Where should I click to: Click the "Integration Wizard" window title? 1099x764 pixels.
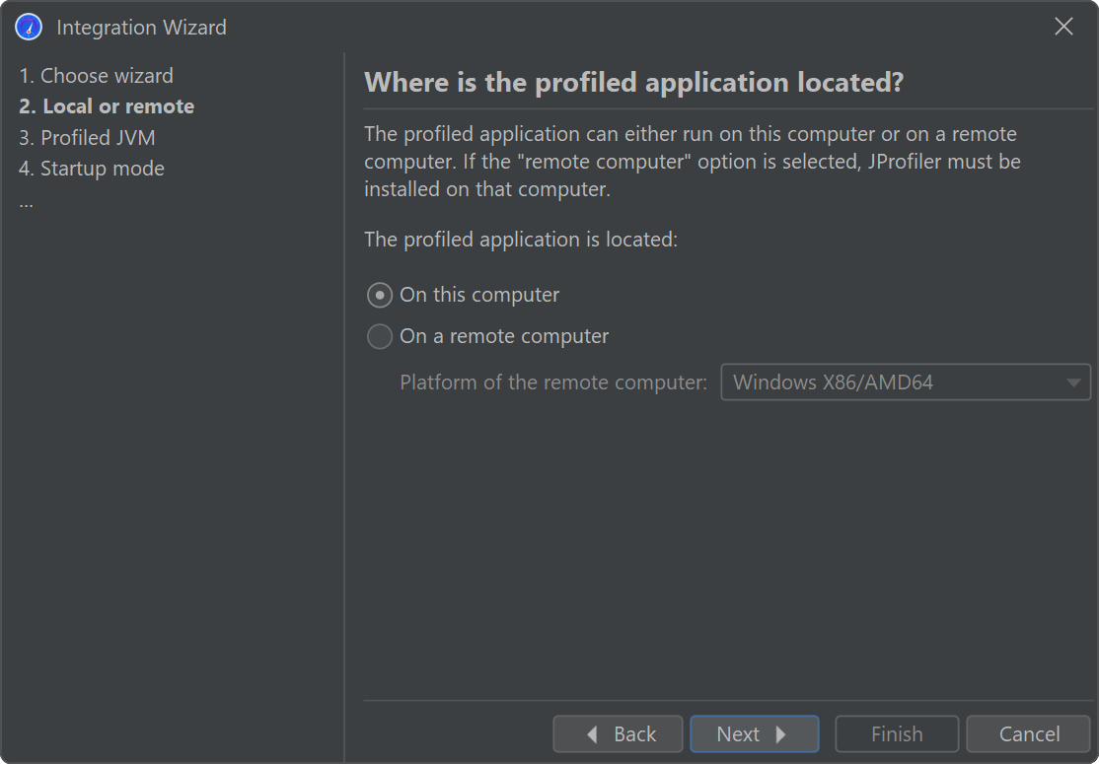141,28
